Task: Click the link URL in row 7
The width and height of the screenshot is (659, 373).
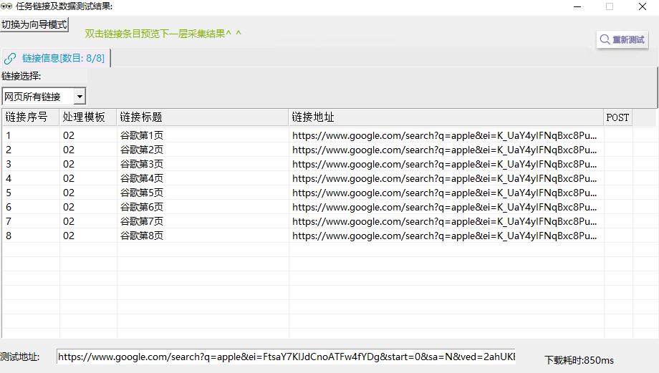Action: tap(444, 221)
